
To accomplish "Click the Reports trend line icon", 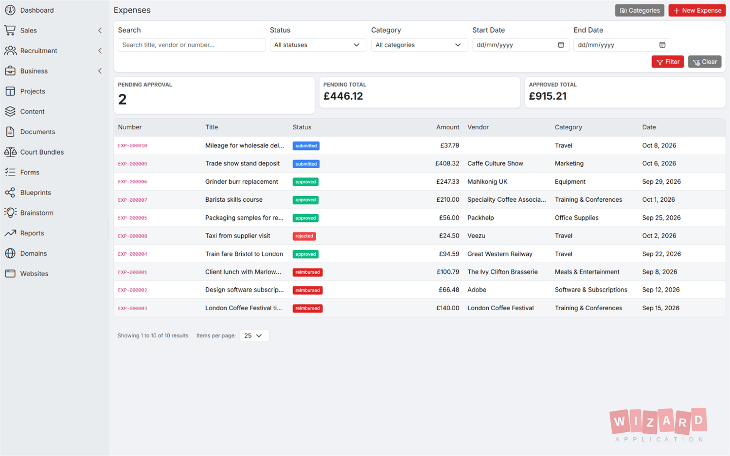I will tap(10, 233).
